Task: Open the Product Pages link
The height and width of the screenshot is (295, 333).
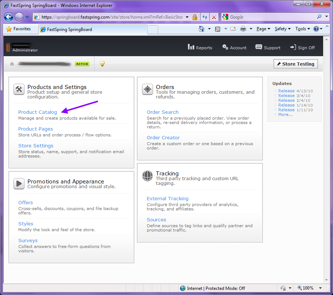Action: 35,129
